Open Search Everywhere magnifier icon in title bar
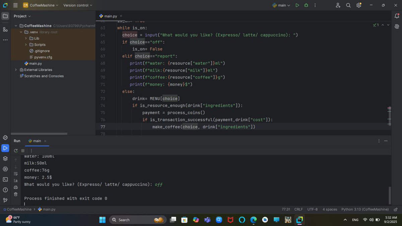The image size is (402, 226). pyautogui.click(x=348, y=5)
